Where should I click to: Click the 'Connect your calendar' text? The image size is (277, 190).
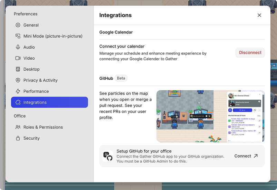(x=122, y=47)
